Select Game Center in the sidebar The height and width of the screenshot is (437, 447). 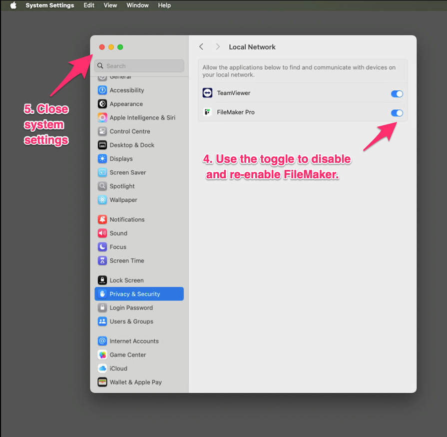(139, 354)
